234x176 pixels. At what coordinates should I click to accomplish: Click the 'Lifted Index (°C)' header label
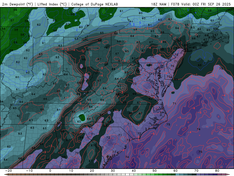52,4
